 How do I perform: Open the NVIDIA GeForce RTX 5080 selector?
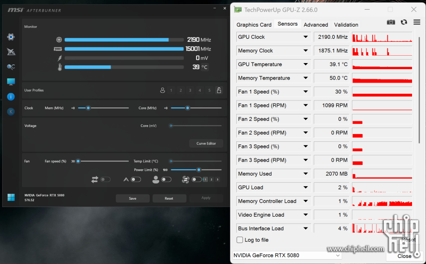(287, 255)
